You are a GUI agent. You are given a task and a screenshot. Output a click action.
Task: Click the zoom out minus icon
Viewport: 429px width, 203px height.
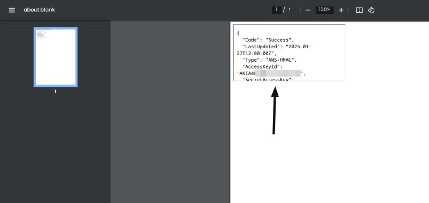[308, 10]
